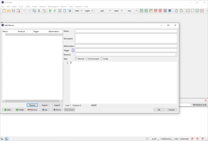Viewport: 208px width, 141px height.
Task: Open the Options menu
Action: [x=78, y=6]
